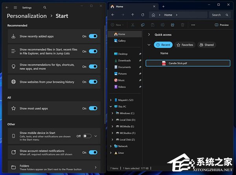Expand the address bar chevron after Home
The image size is (236, 175).
(x=177, y=15)
